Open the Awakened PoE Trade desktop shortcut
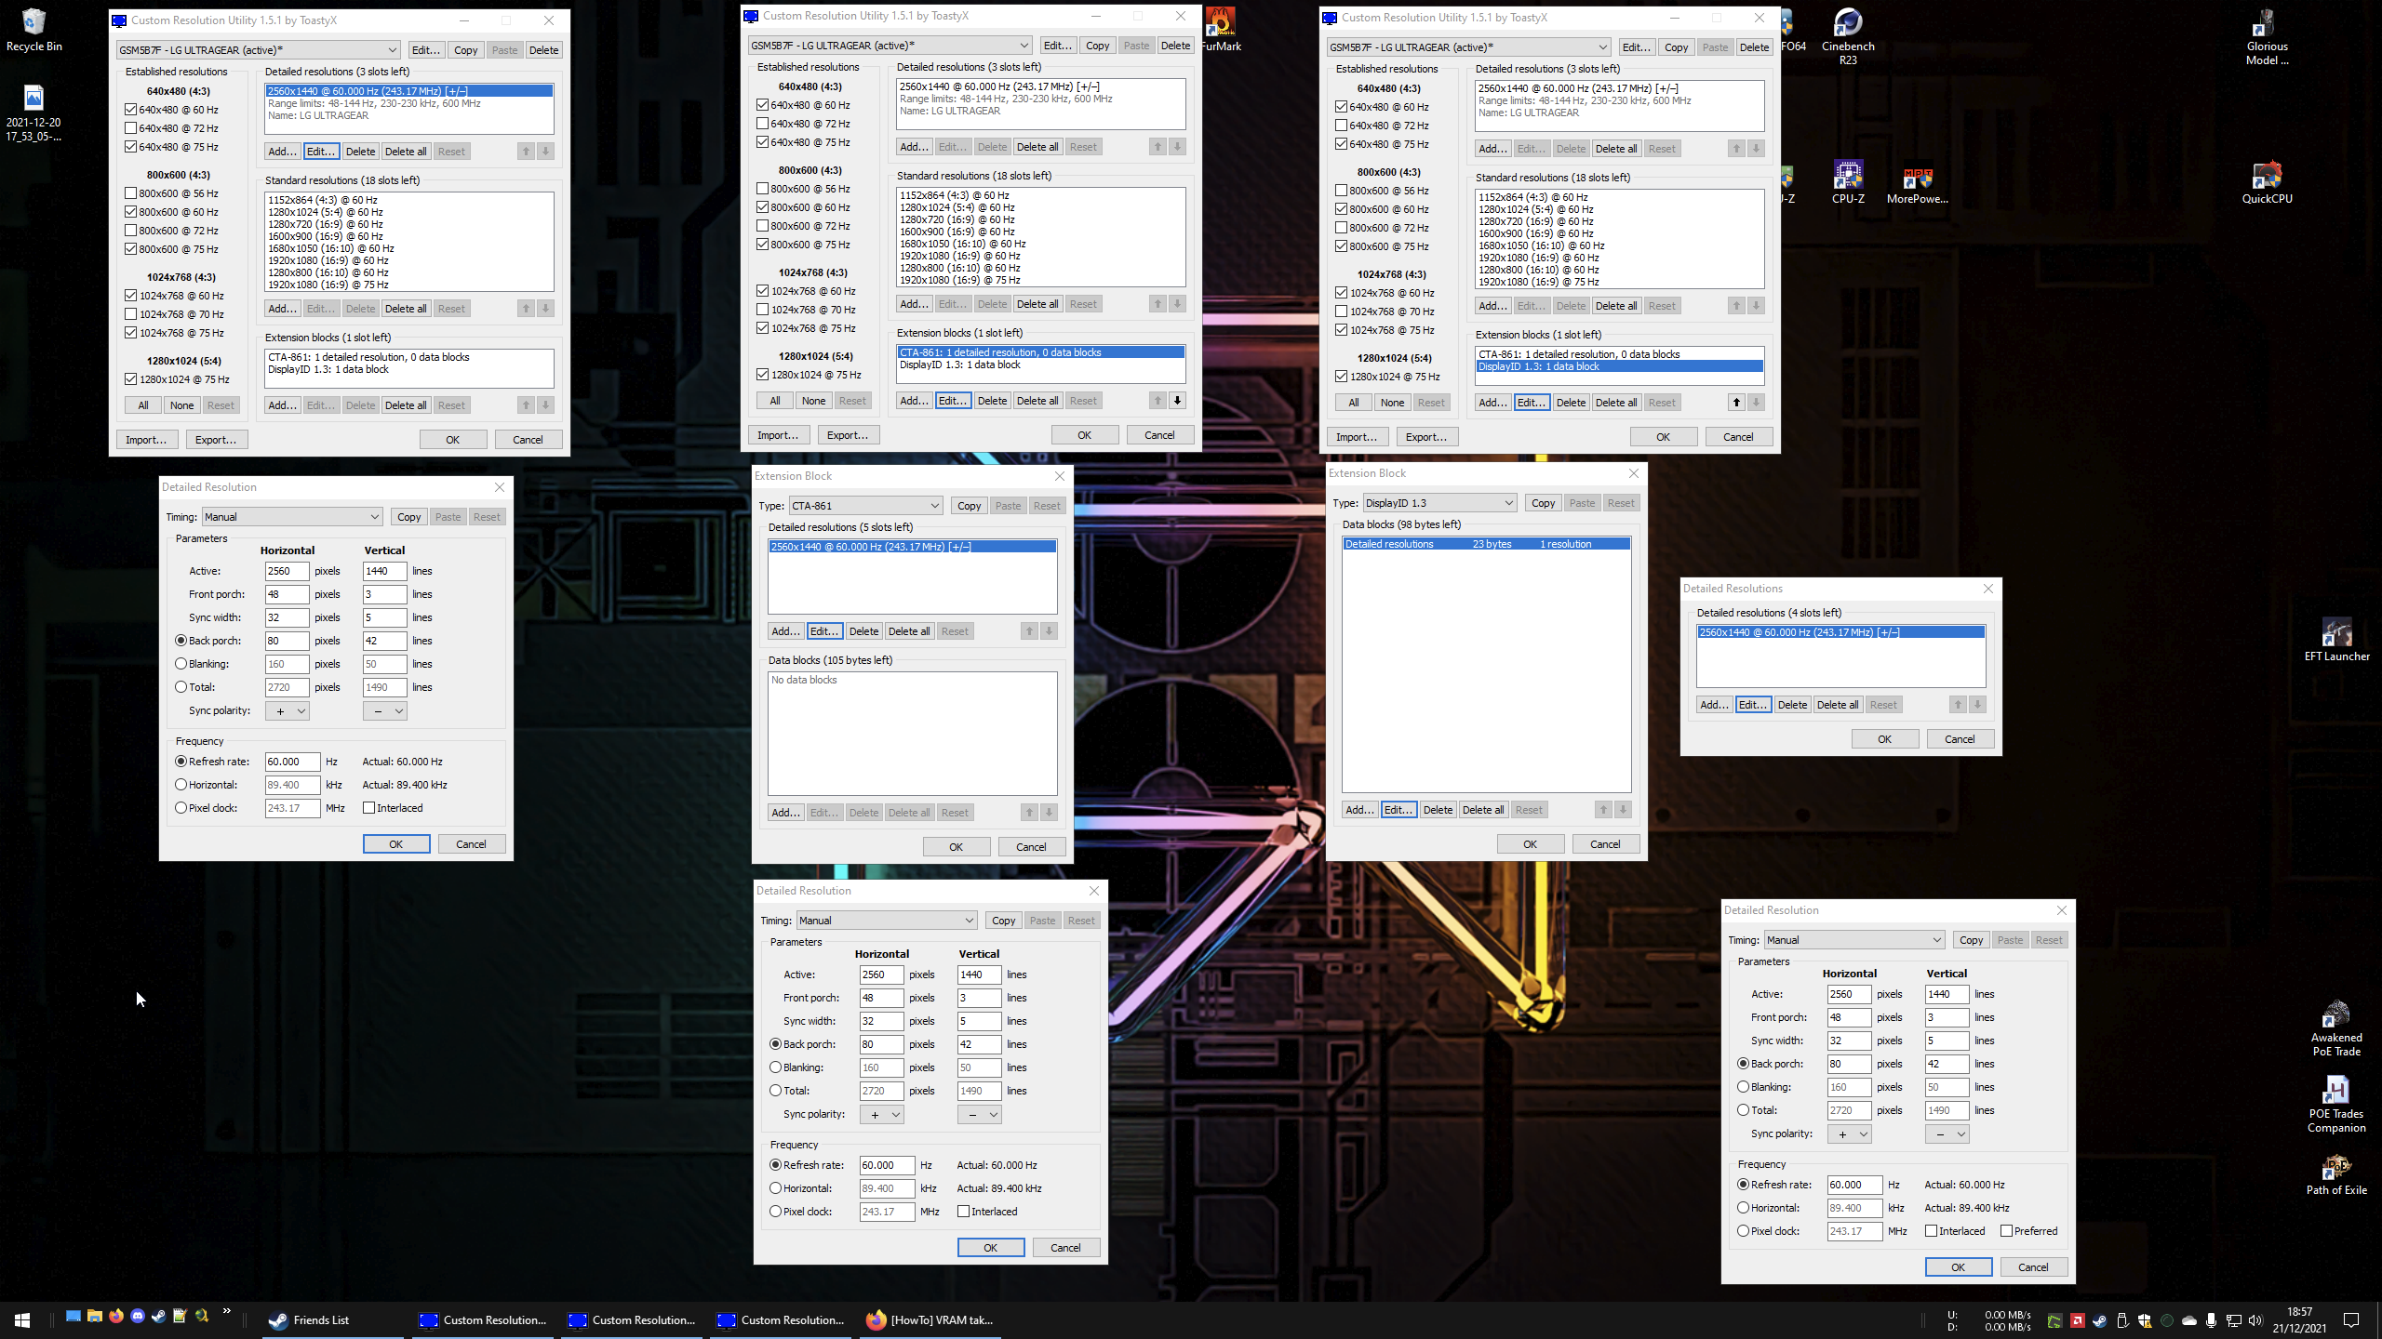Screen dimensions: 2382x1339 coord(2336,1028)
